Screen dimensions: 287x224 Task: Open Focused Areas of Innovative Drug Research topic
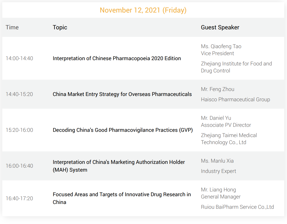tap(122, 198)
